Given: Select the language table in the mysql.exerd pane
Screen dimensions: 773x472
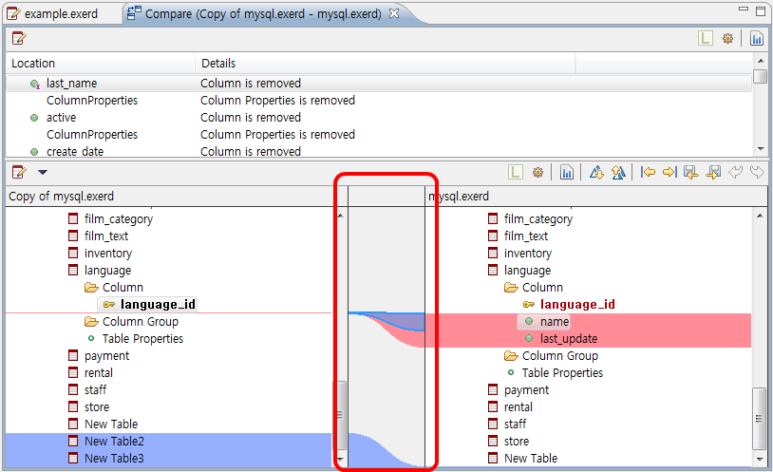Looking at the screenshot, I should click(x=527, y=271).
